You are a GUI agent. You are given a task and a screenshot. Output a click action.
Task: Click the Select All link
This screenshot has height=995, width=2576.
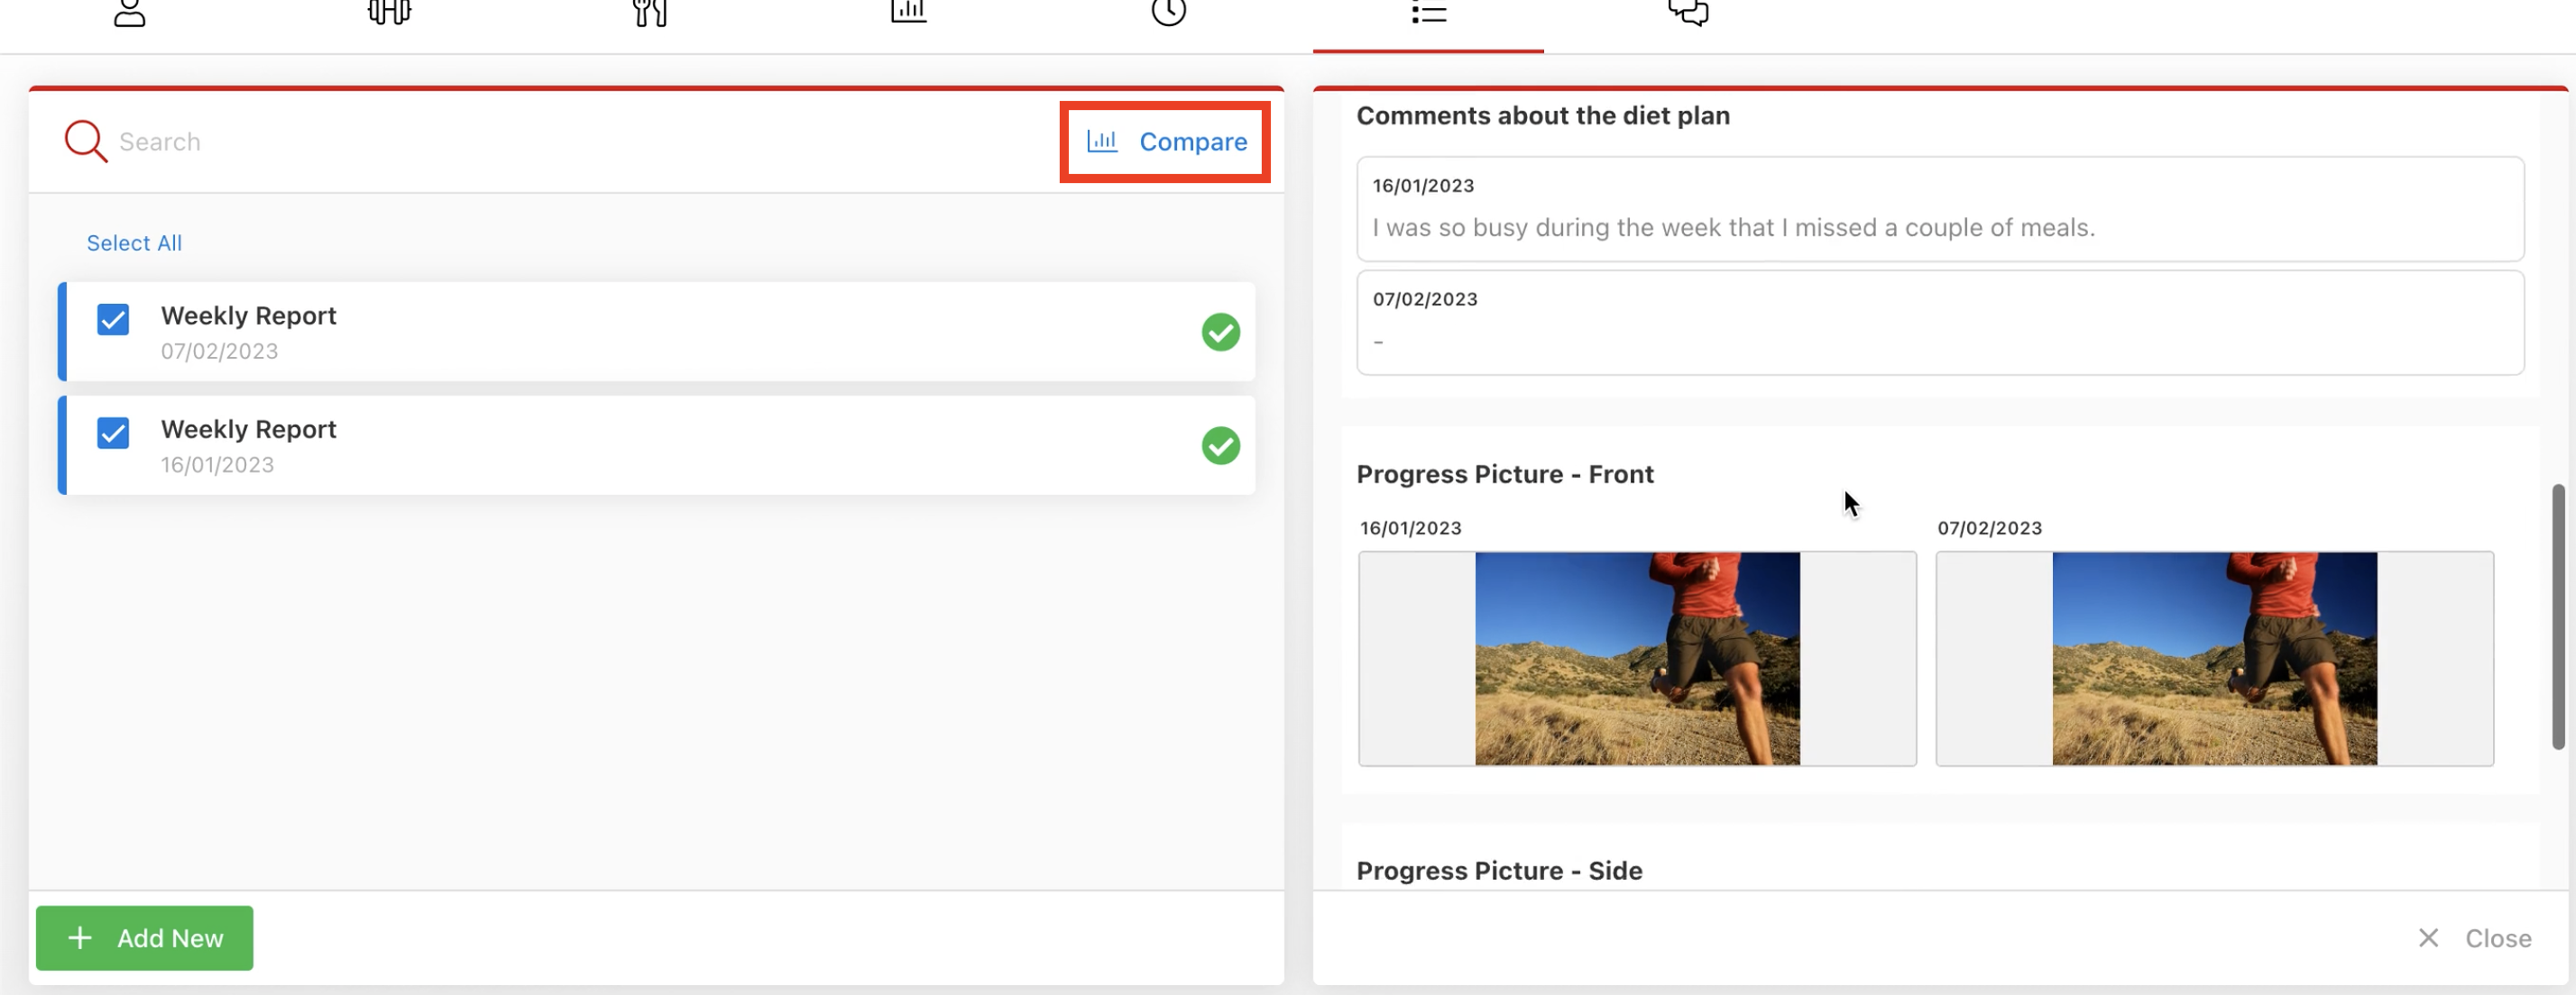(134, 242)
